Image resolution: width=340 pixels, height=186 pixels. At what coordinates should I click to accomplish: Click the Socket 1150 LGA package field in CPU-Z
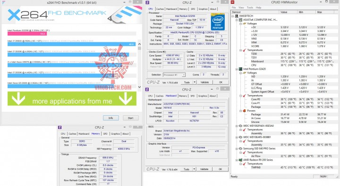[185, 24]
